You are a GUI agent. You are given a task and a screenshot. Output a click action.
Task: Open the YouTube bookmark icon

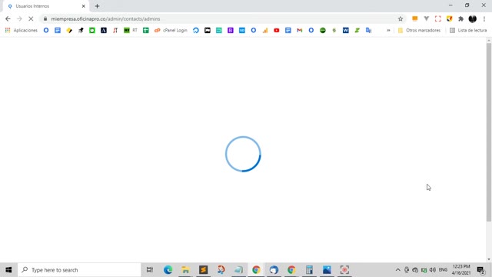click(x=277, y=30)
